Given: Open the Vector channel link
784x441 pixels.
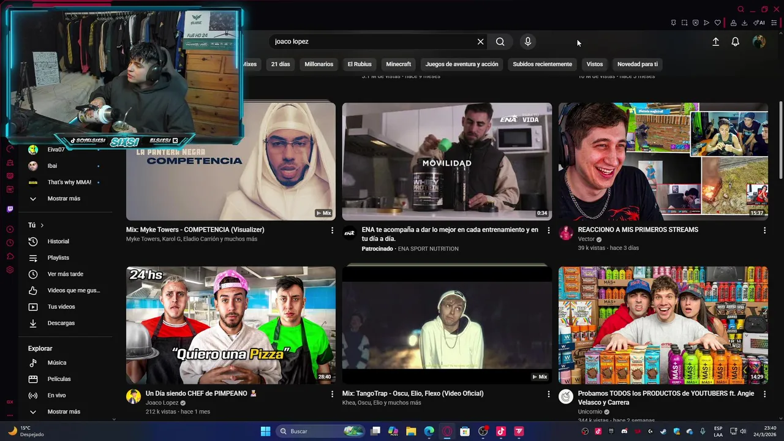Looking at the screenshot, I should pos(586,239).
